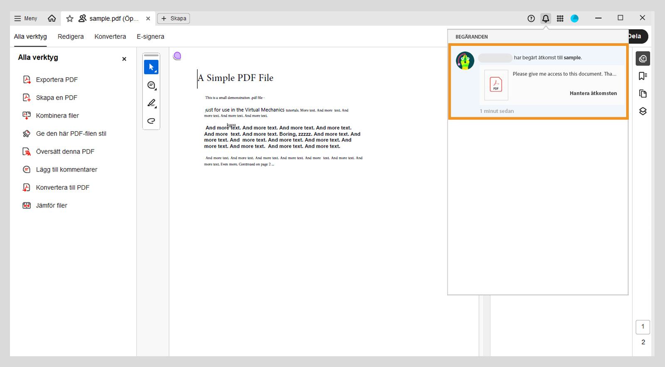Open the Meny hamburger menu
The image size is (665, 367).
click(x=25, y=18)
